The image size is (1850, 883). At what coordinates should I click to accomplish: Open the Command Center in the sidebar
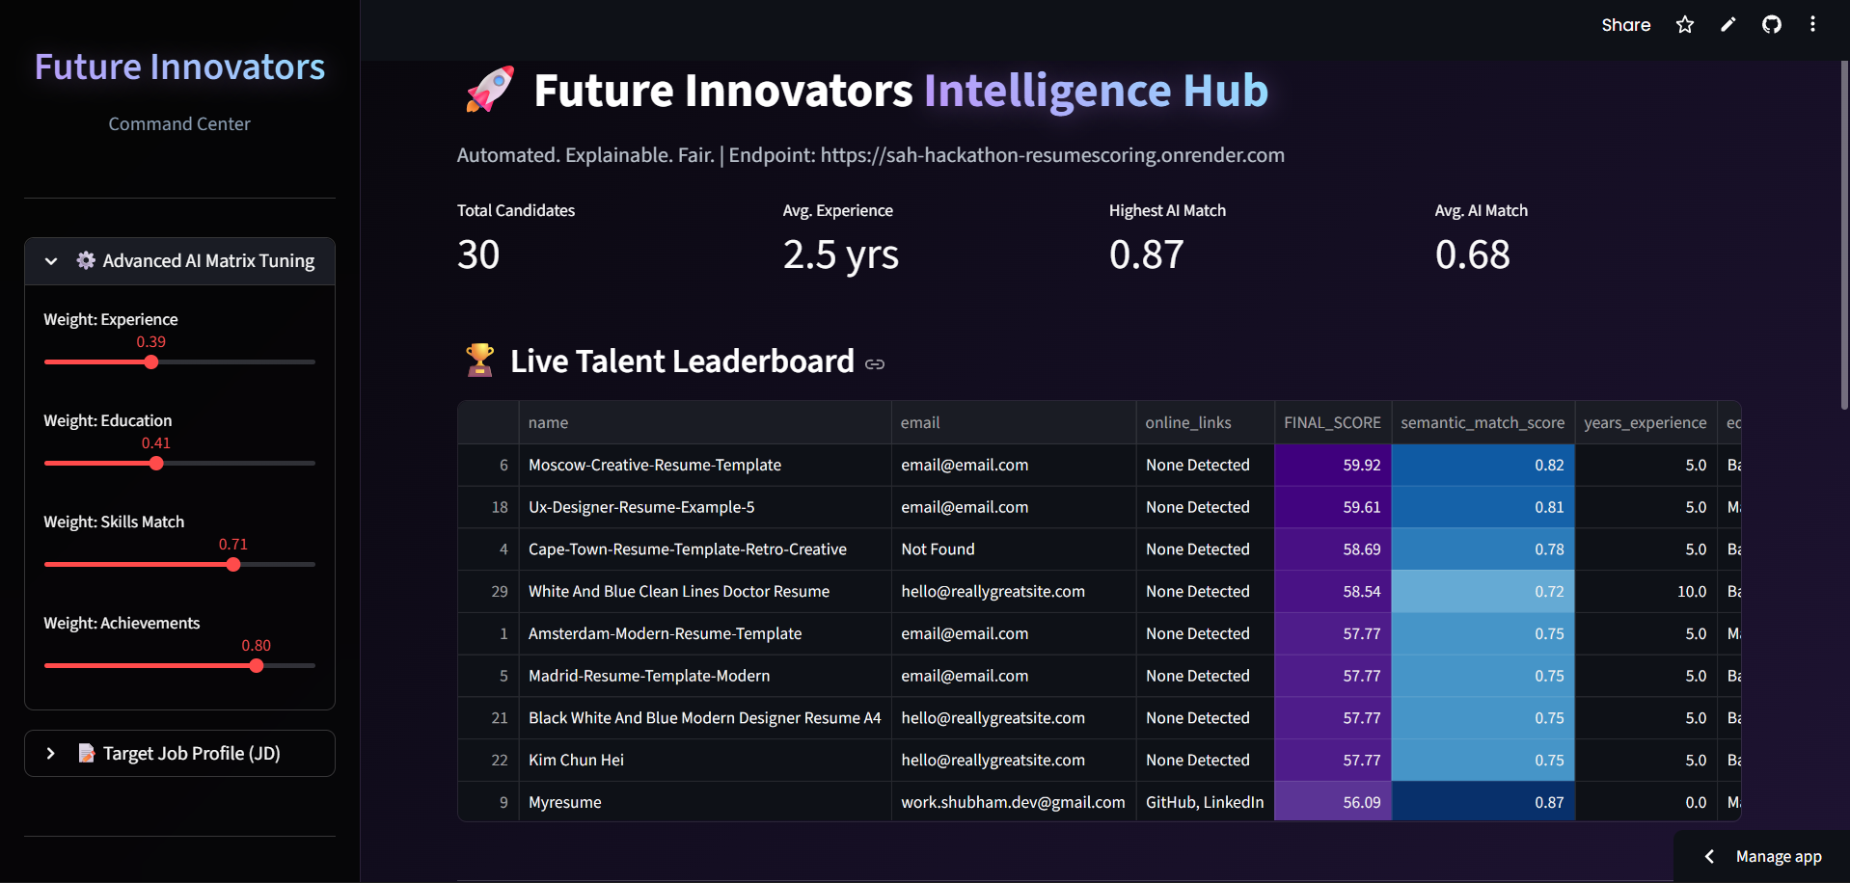pyautogui.click(x=179, y=123)
